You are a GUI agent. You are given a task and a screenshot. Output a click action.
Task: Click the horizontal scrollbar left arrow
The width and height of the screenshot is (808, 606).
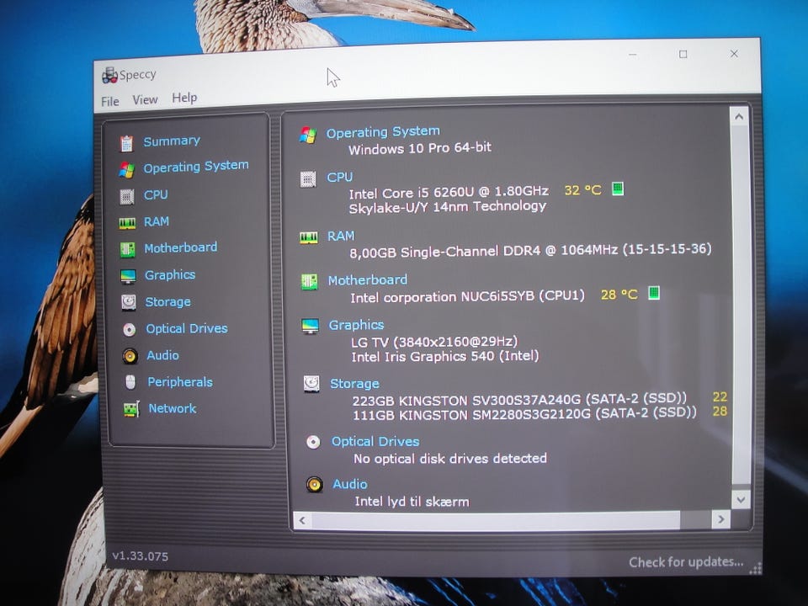click(302, 520)
